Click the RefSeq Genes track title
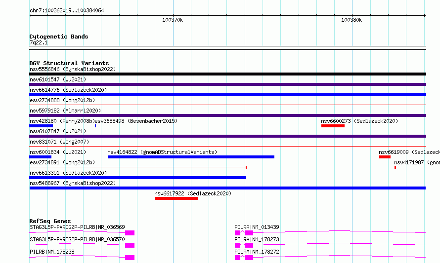The image size is (440, 263). tap(50, 221)
